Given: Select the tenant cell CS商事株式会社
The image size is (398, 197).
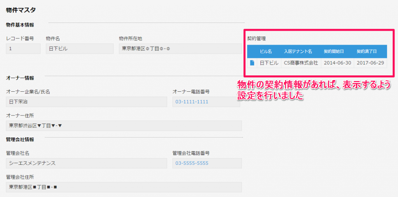Looking at the screenshot, I should pos(301,63).
